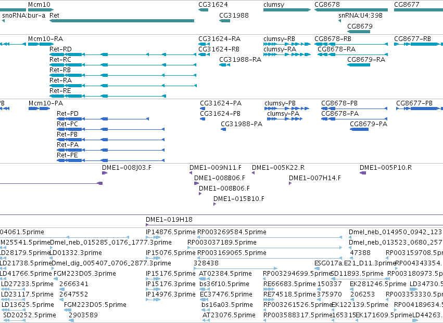
Task: Click the CG8679-RA transcript label
Action: pos(366,60)
